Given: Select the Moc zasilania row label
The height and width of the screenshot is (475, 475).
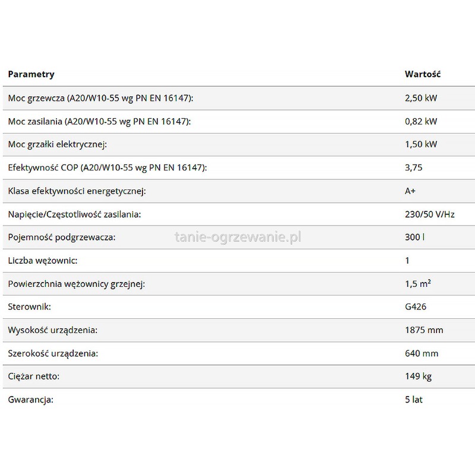Looking at the screenshot, I should pyautogui.click(x=99, y=121).
